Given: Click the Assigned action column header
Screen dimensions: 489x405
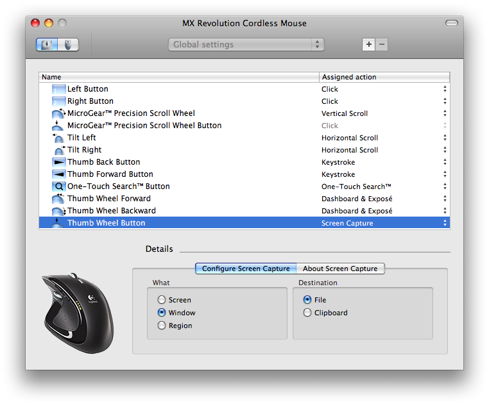Looking at the screenshot, I should tap(384, 77).
